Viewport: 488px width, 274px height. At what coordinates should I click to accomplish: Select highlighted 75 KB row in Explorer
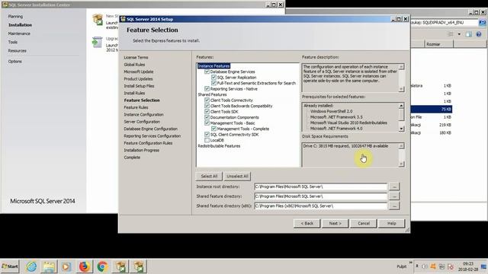tap(432, 109)
